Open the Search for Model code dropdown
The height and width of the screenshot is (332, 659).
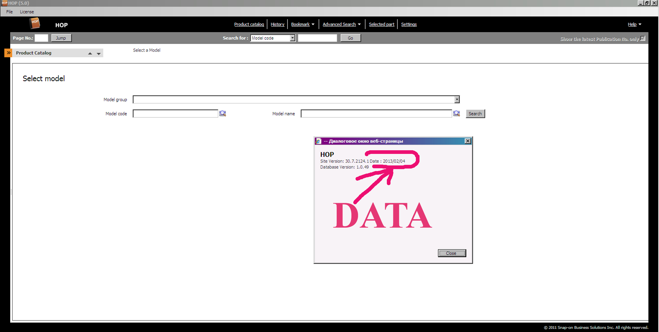click(292, 38)
